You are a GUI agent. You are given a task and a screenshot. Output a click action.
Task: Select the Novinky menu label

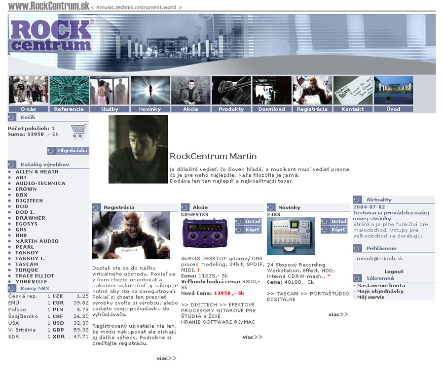point(150,109)
